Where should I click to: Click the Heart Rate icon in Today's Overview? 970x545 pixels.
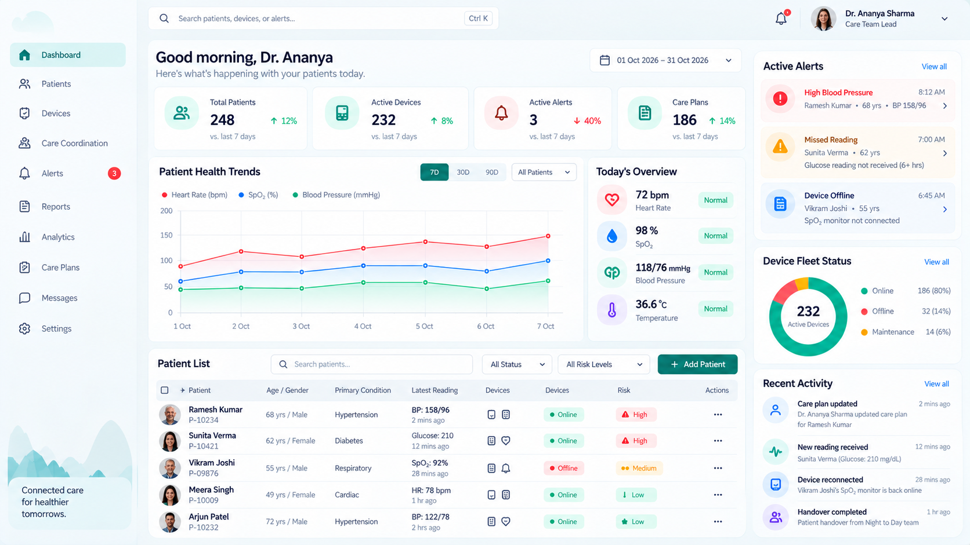[x=612, y=200]
